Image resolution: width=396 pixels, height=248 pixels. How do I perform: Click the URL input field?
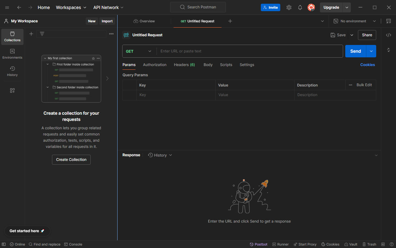click(x=250, y=51)
